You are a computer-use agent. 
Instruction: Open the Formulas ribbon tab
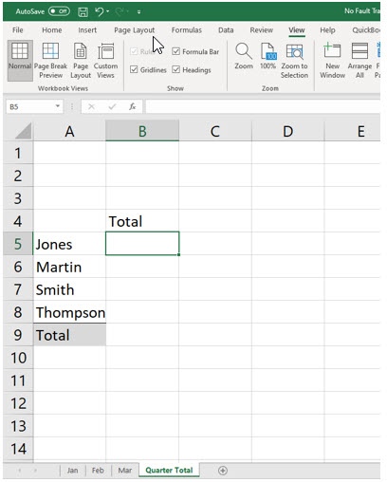[x=187, y=30]
